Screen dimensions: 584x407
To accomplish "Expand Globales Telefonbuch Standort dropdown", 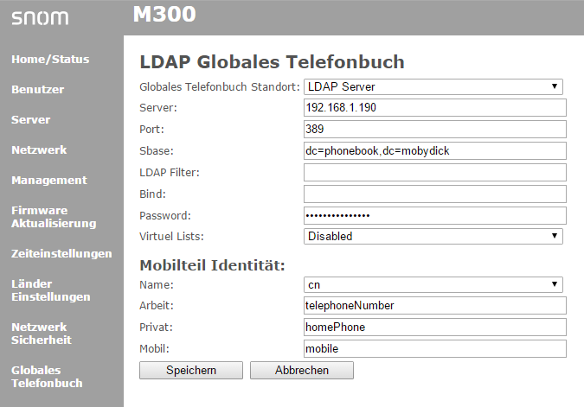I will pos(433,86).
